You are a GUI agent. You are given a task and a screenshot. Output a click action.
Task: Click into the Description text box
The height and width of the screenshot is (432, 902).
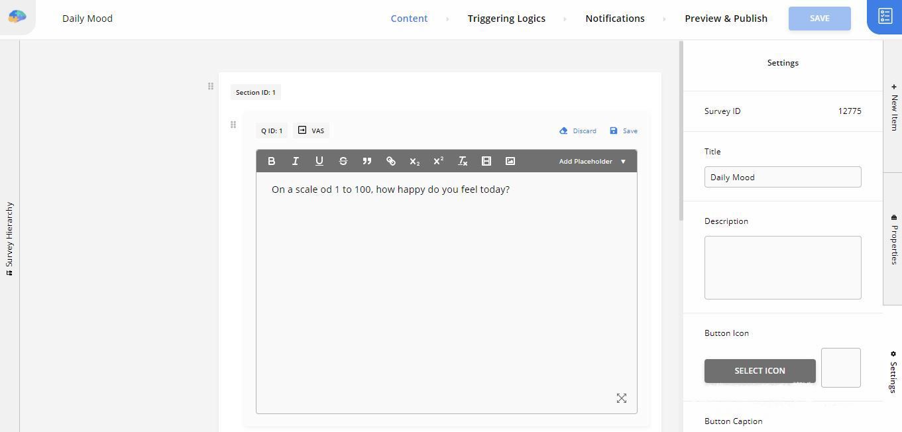(782, 268)
